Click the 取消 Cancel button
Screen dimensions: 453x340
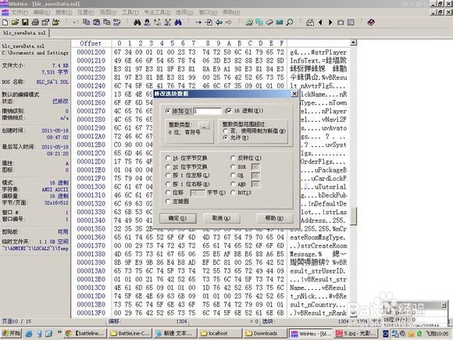[x=221, y=218]
